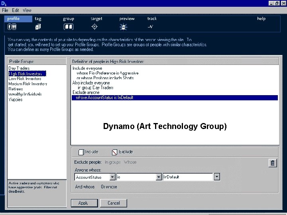Screen dimensions: 287x215
Task: Select the 'Include everyone' rule line
Action: tap(87, 68)
